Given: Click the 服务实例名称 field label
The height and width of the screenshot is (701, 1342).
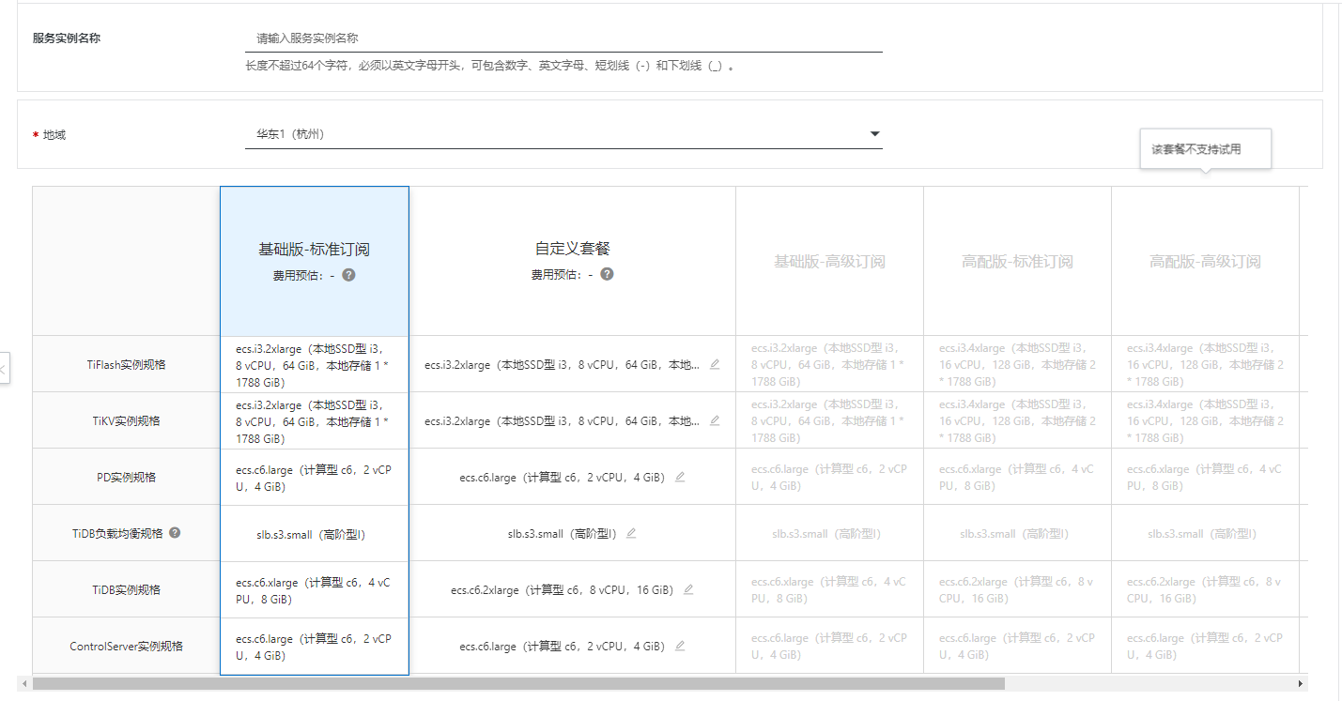Looking at the screenshot, I should point(67,38).
